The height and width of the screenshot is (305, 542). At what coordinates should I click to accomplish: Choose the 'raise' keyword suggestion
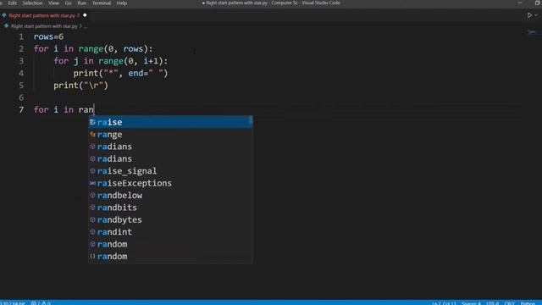pyautogui.click(x=170, y=122)
